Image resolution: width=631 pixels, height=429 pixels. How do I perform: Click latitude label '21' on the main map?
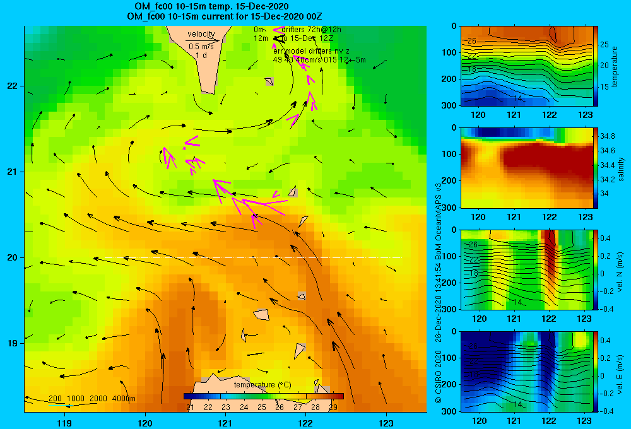click(13, 172)
